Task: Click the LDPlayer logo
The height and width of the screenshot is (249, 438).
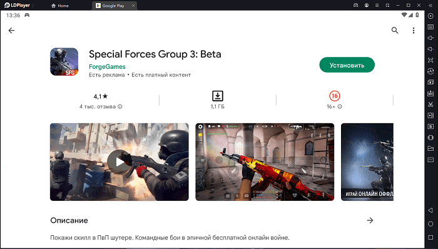Action: 17,5
